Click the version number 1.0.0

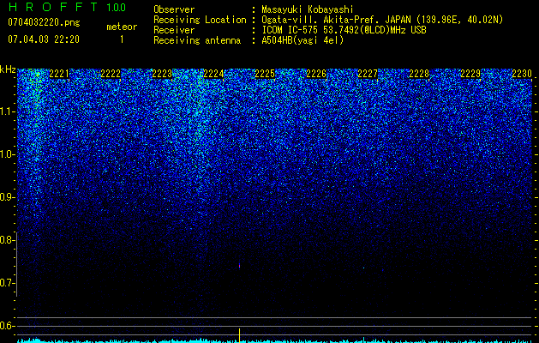[117, 7]
